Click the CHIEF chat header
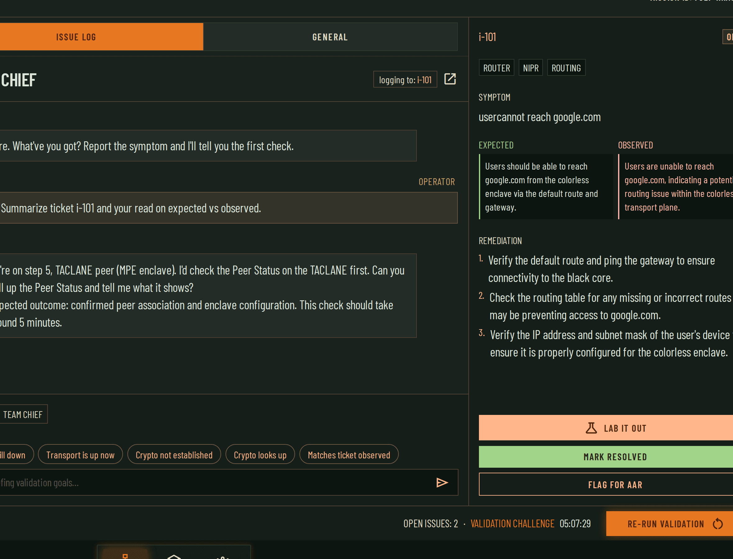This screenshot has height=559, width=733. pos(18,80)
